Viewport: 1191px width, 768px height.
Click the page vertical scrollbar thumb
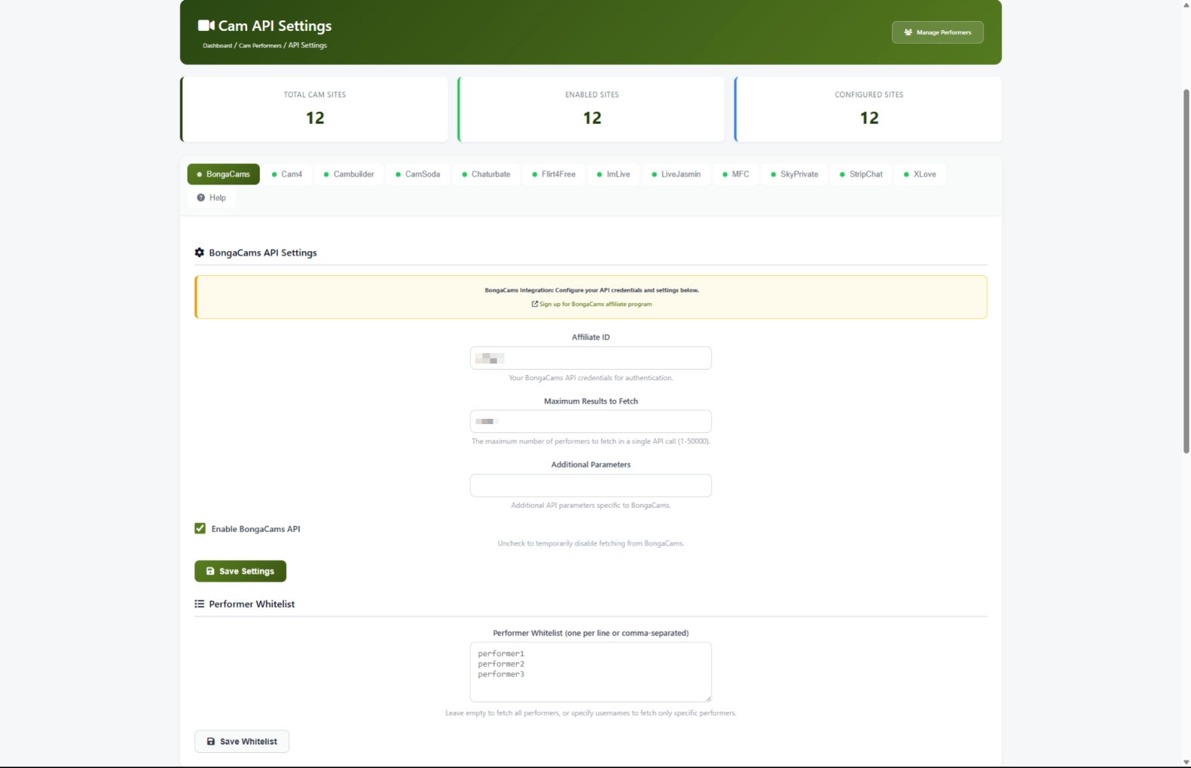click(x=1186, y=271)
